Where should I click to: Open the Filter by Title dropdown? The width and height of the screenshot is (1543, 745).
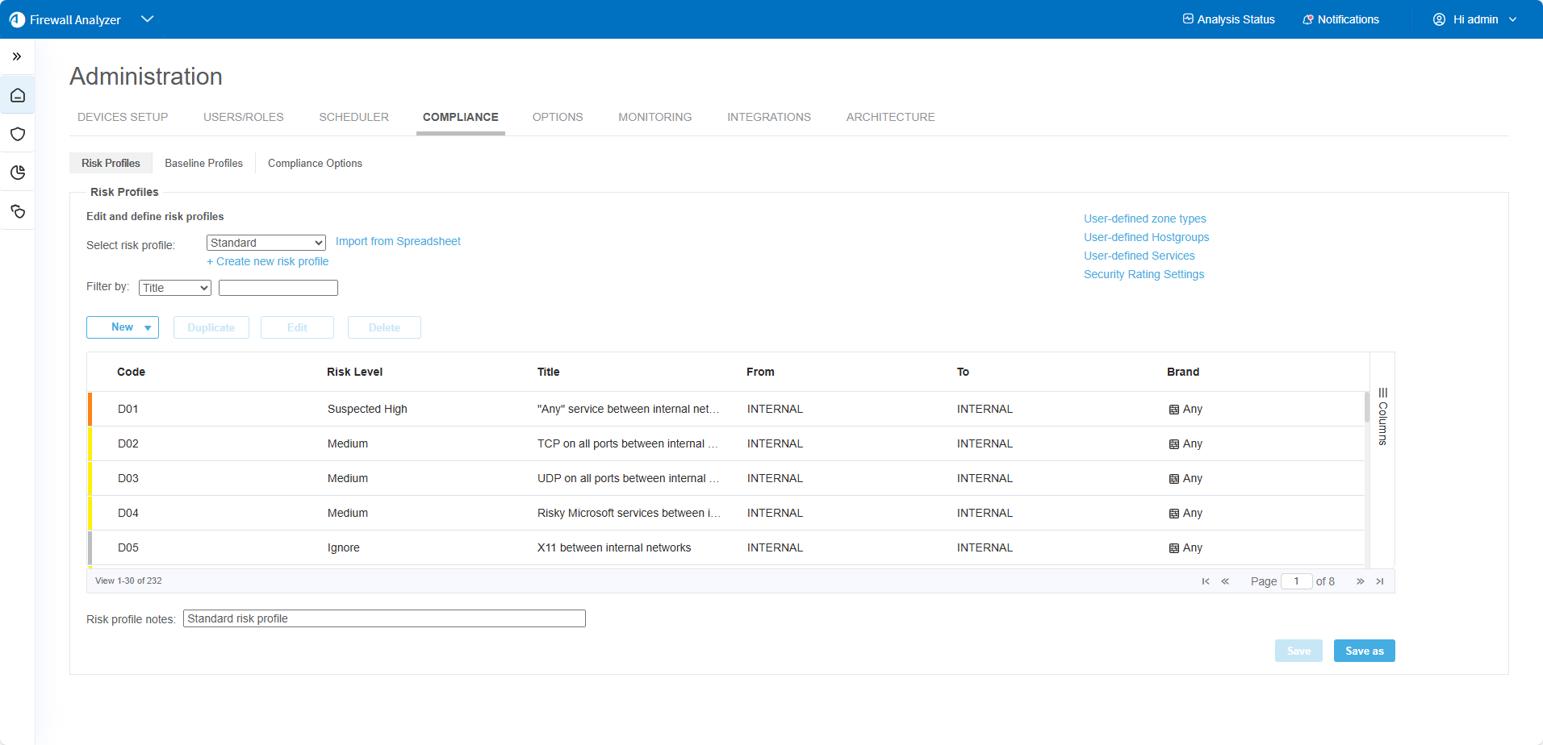174,288
